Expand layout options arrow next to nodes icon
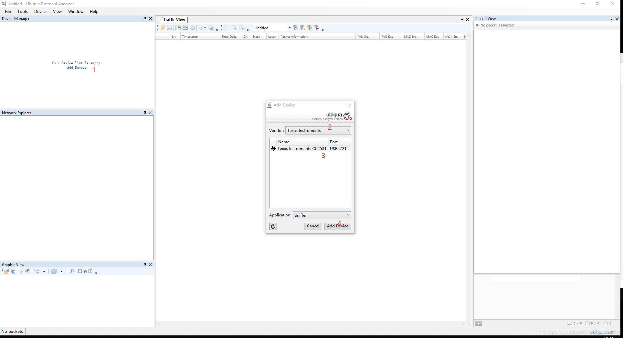The image size is (623, 338). [x=44, y=272]
